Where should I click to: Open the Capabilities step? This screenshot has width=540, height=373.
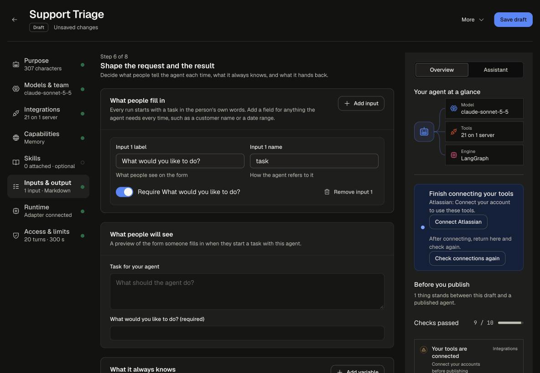[x=48, y=138]
